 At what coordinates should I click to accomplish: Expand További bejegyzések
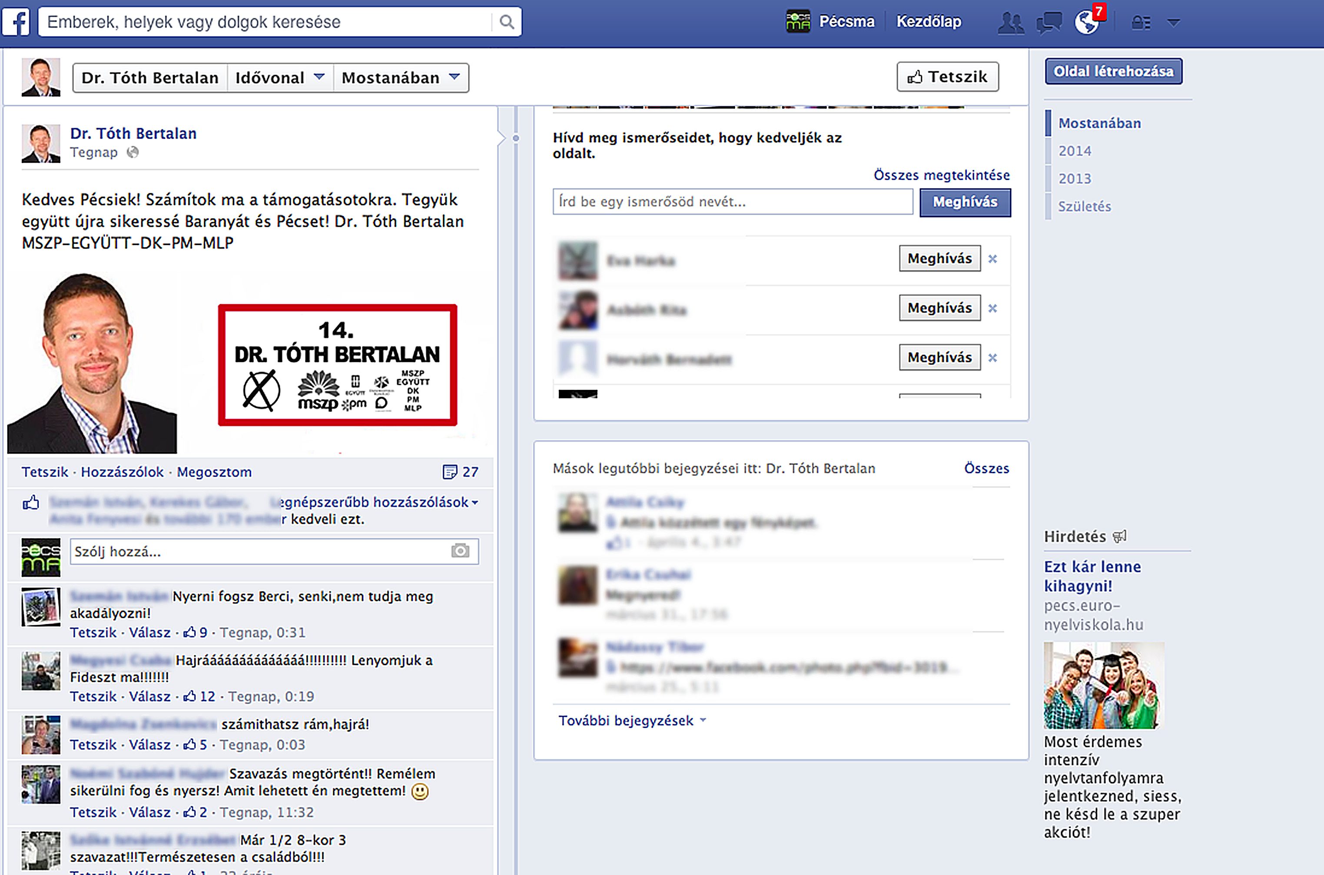point(632,720)
